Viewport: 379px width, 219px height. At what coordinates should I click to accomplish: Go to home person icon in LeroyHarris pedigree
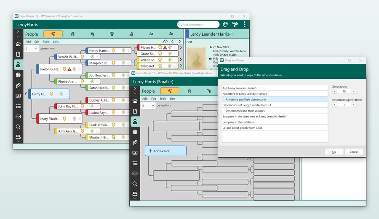pos(165,42)
